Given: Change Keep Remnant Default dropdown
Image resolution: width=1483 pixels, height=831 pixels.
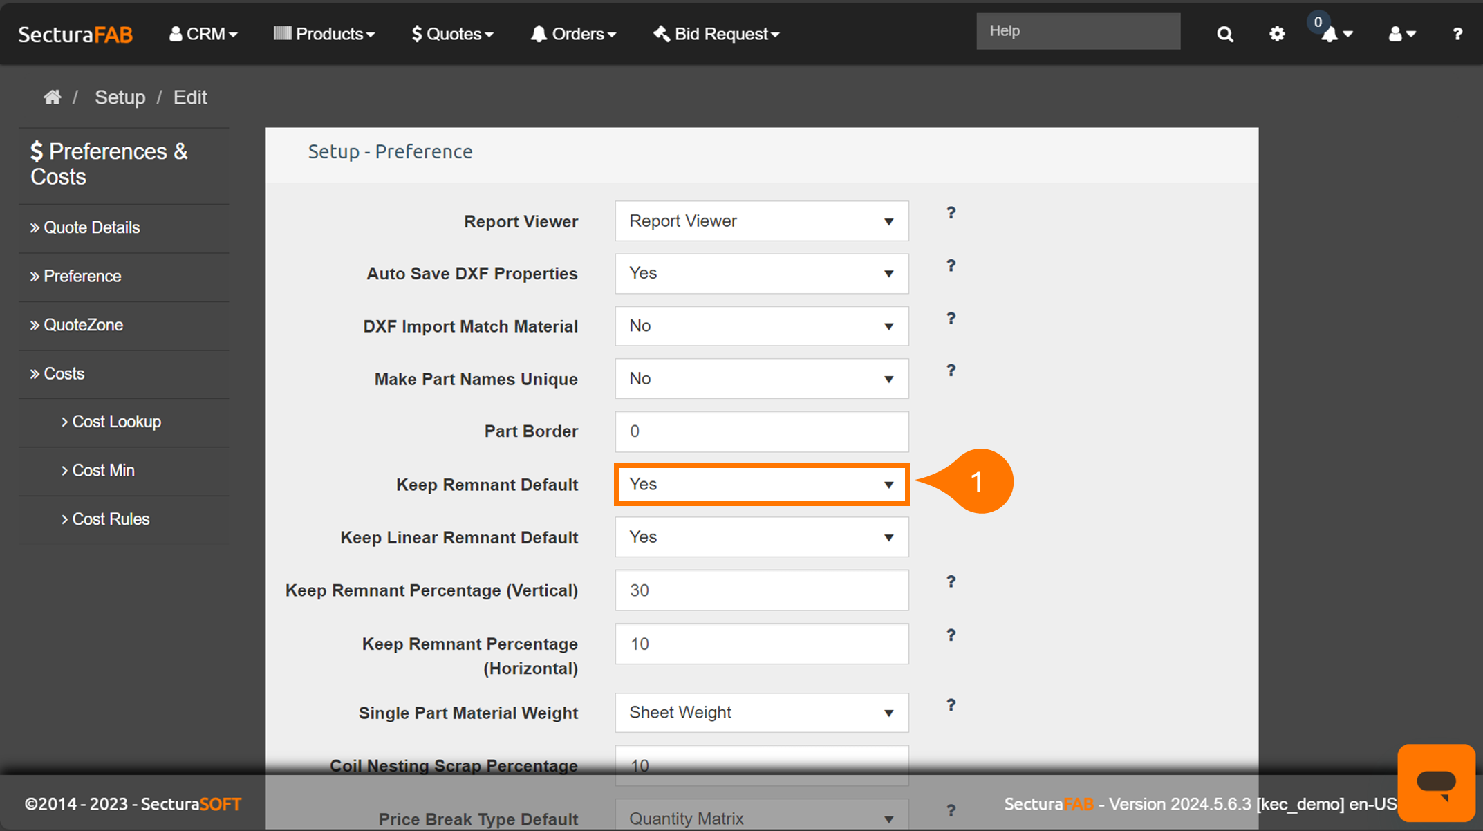Looking at the screenshot, I should pyautogui.click(x=762, y=484).
